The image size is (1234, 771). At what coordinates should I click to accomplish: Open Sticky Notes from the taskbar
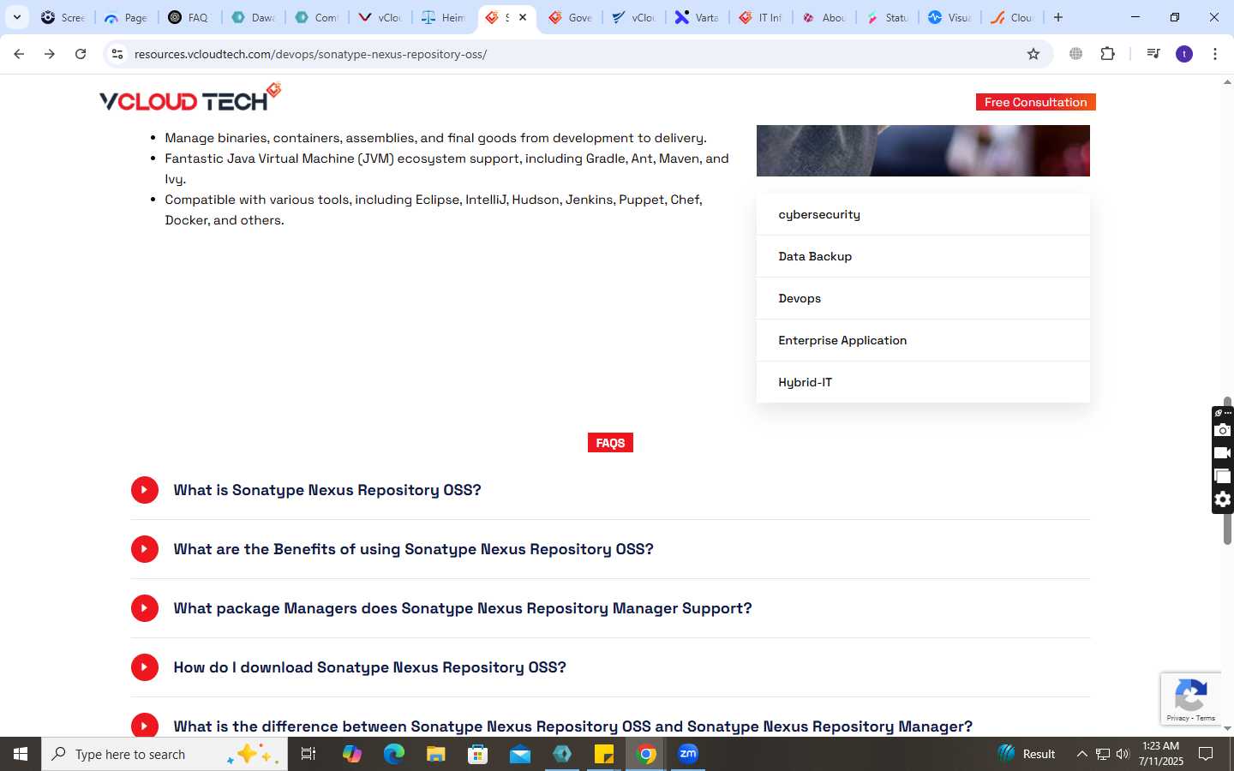604,754
